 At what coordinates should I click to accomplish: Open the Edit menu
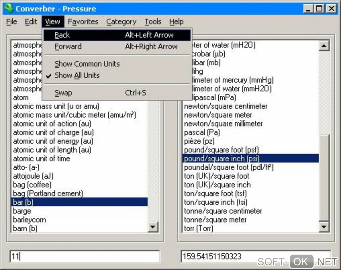coord(31,22)
